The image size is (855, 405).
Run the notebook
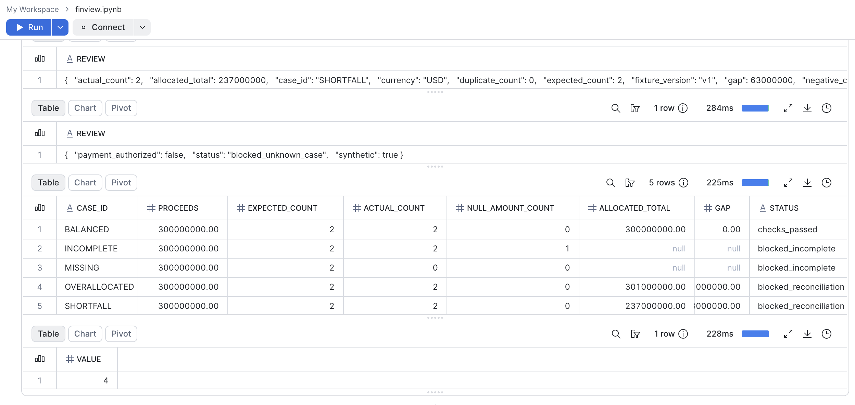[x=29, y=27]
